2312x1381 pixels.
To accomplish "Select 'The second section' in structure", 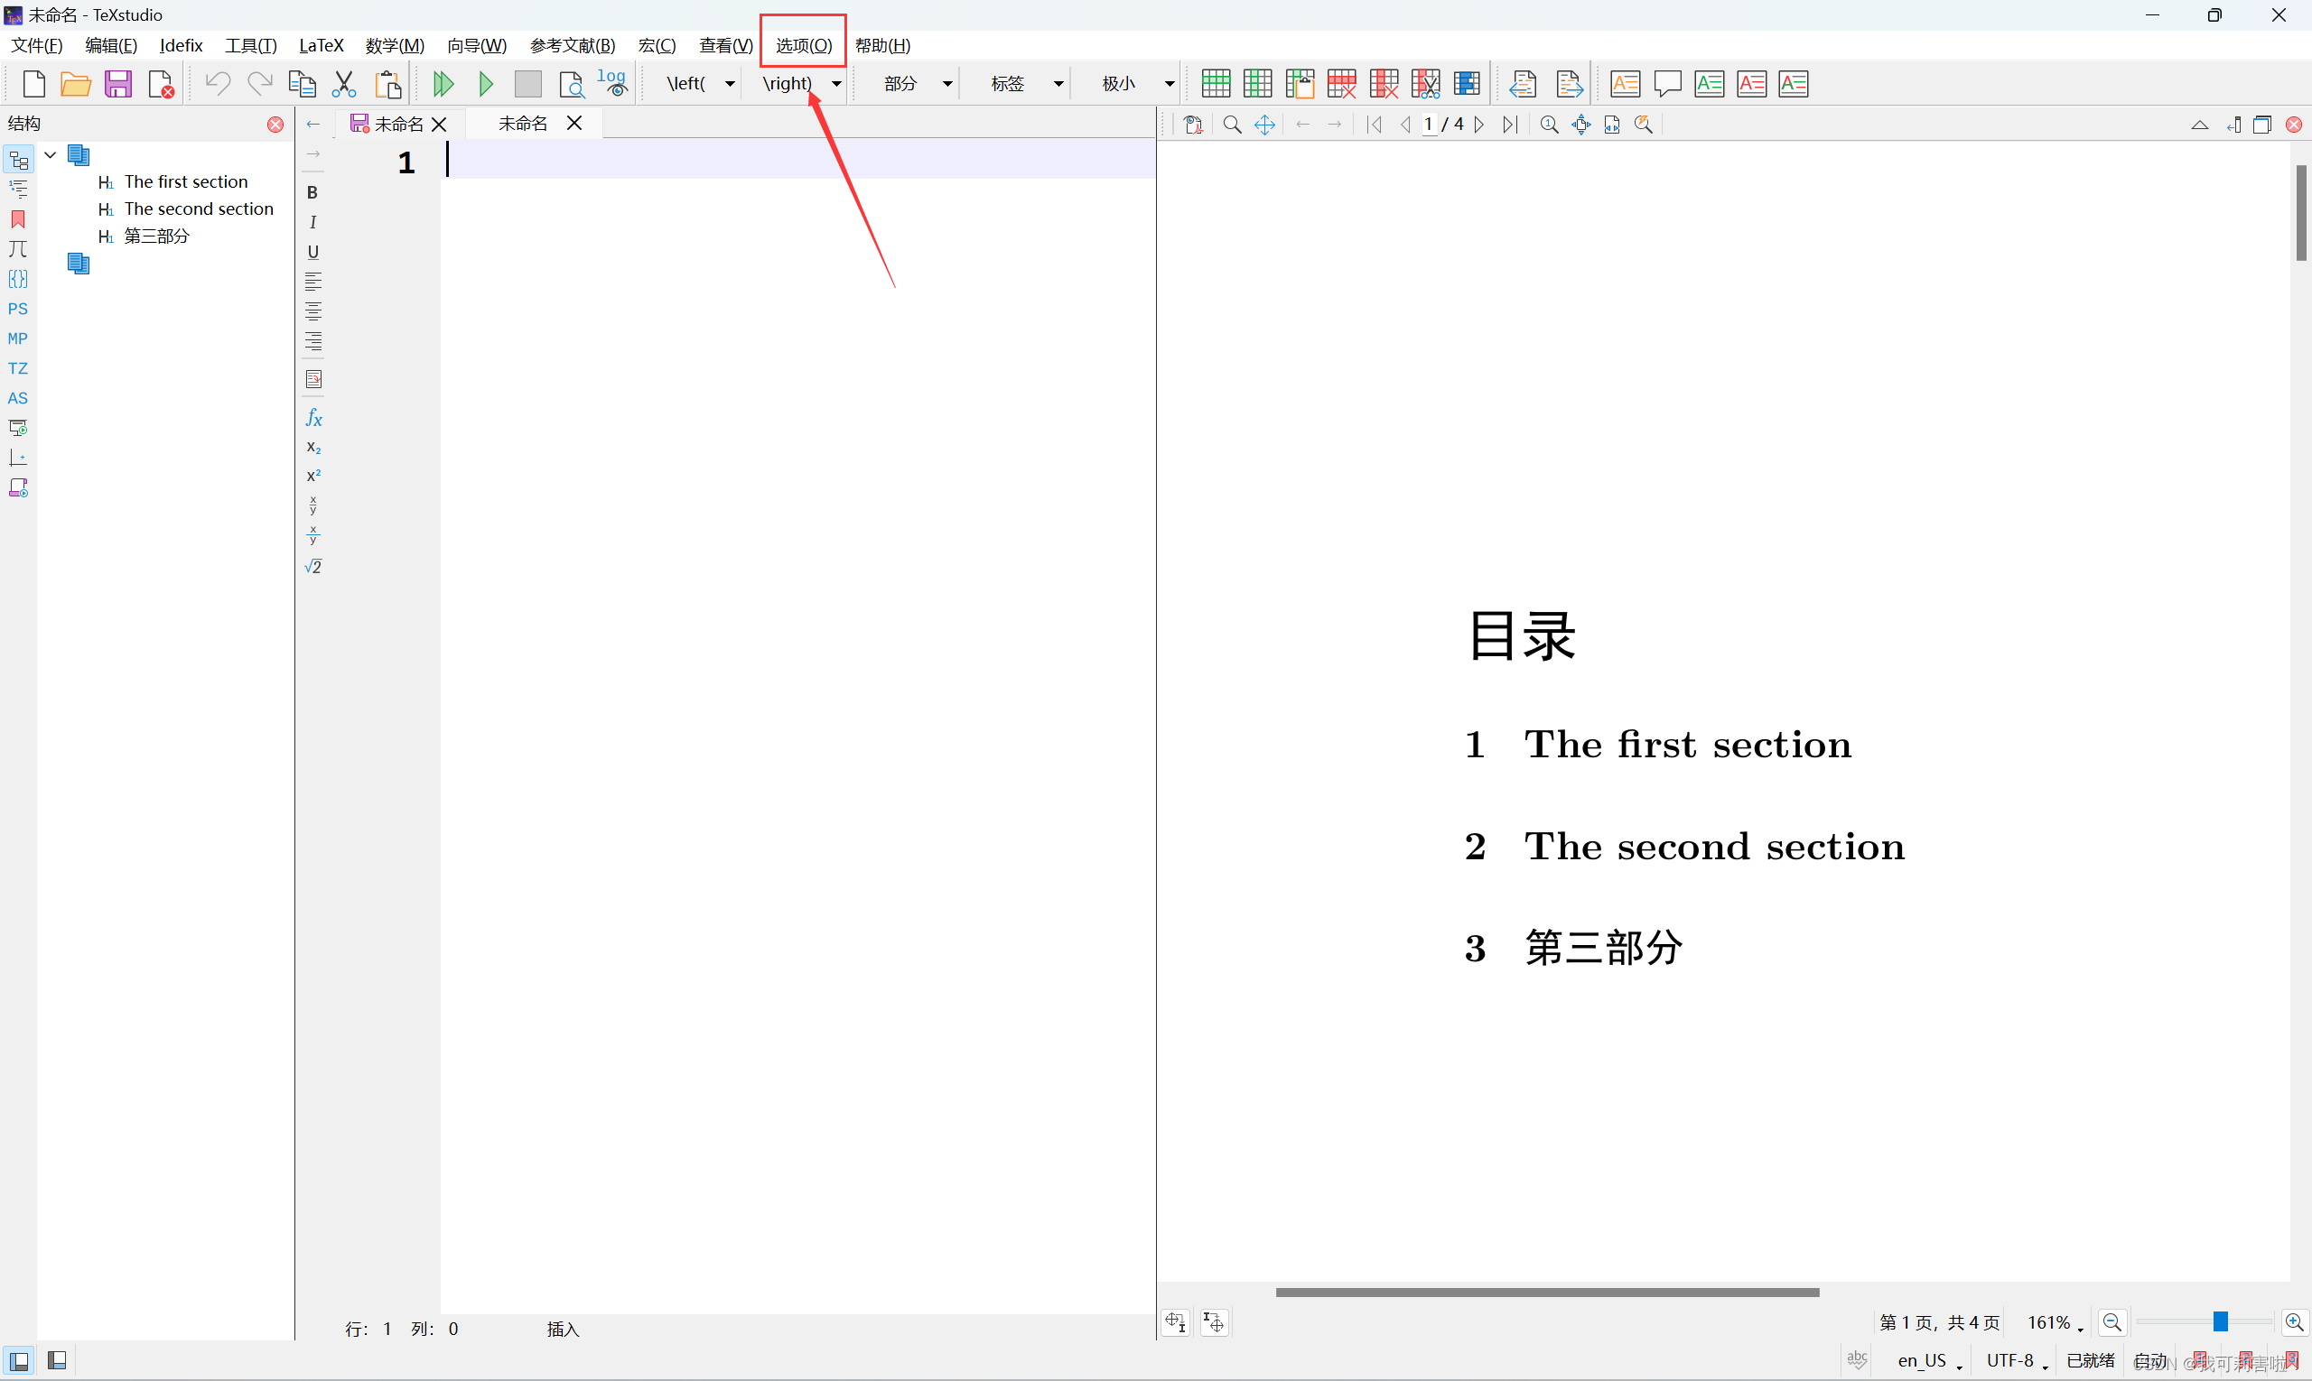I will (199, 209).
